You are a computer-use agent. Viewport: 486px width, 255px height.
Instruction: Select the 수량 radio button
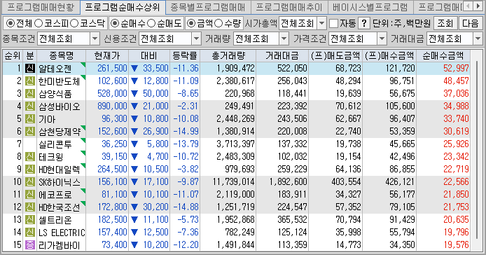pyautogui.click(x=218, y=23)
